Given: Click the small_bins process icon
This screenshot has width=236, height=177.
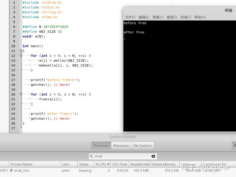Looking at the screenshot, I should (x=11, y=170).
